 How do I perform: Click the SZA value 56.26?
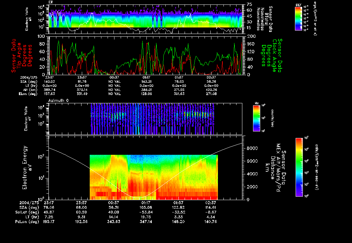pyautogui.click(x=211, y=82)
